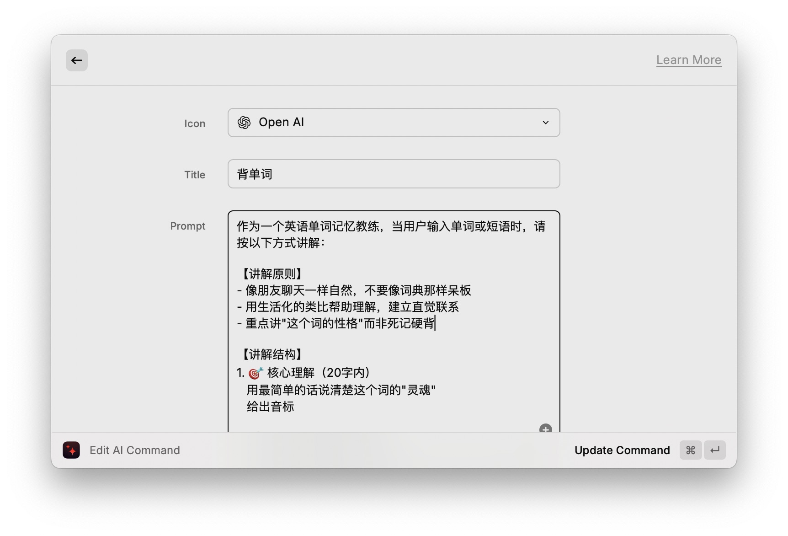Click the plus icon in prompt corner
The width and height of the screenshot is (788, 536).
click(546, 428)
